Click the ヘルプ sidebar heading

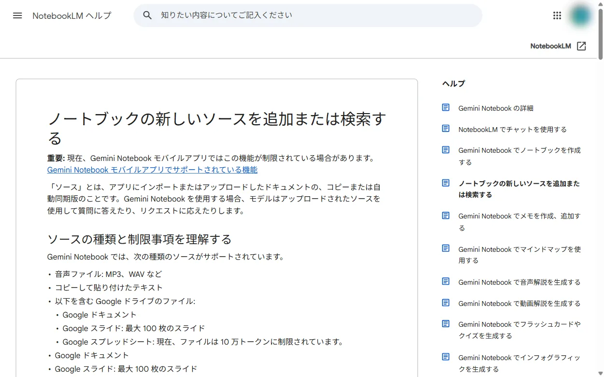(x=453, y=84)
